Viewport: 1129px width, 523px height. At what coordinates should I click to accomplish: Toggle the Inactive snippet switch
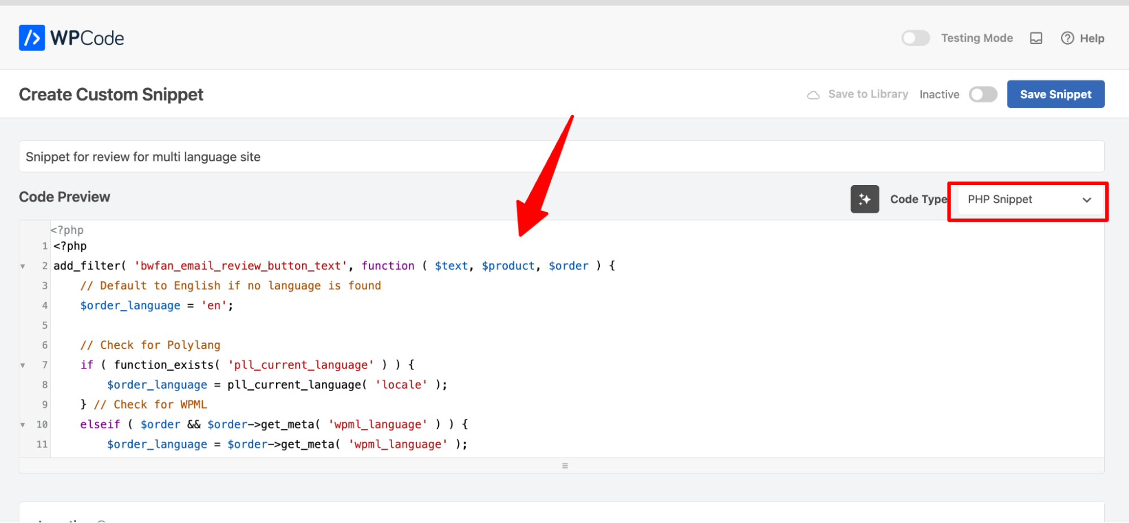pos(983,94)
